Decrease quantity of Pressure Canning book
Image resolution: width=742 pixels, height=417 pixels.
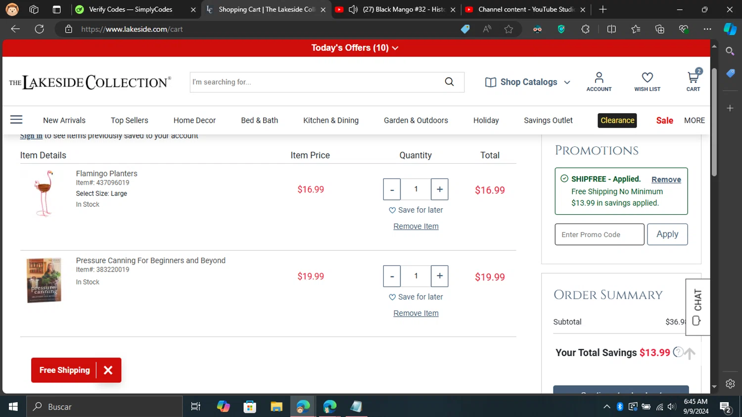(x=392, y=276)
